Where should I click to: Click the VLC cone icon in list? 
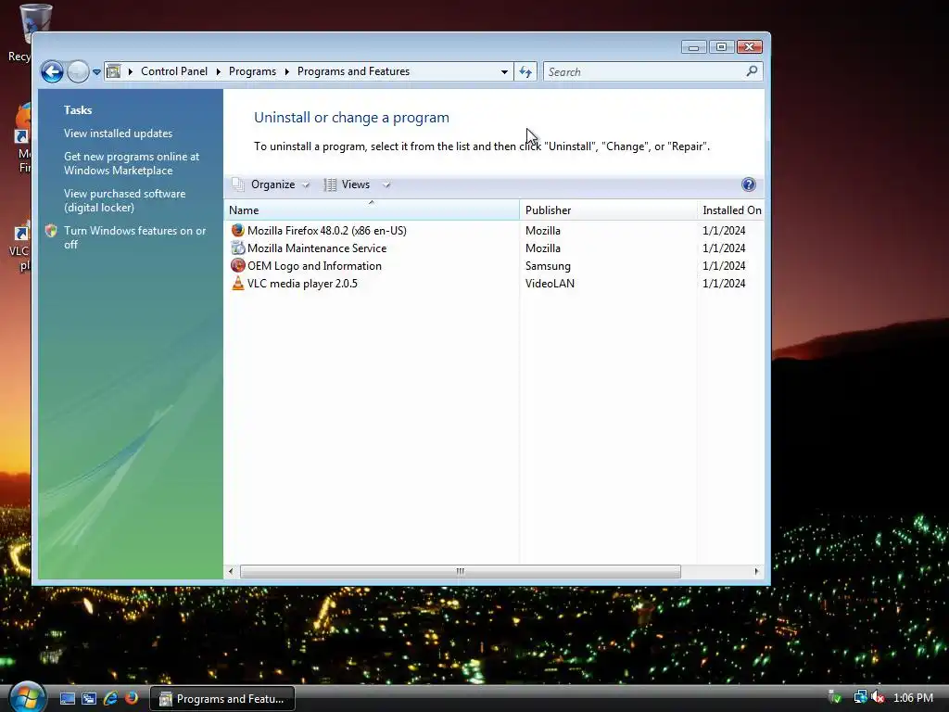(x=238, y=283)
